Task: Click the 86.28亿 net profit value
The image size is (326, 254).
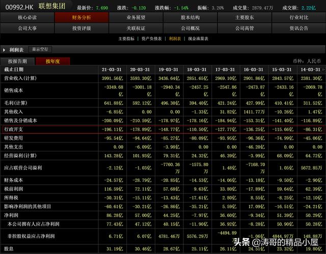Action: point(115,215)
